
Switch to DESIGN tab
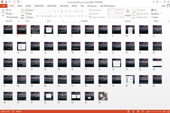coord(28,6)
